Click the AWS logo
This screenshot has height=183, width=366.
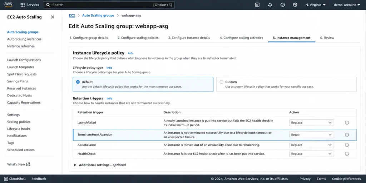[8, 5]
